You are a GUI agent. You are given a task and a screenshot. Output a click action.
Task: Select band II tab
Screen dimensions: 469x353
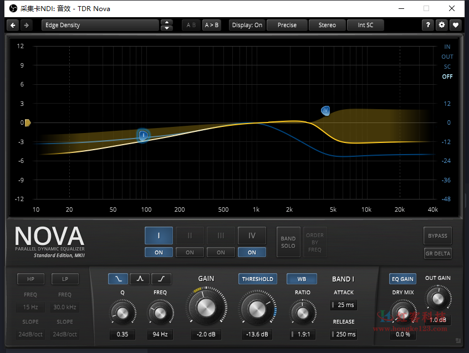coord(190,236)
